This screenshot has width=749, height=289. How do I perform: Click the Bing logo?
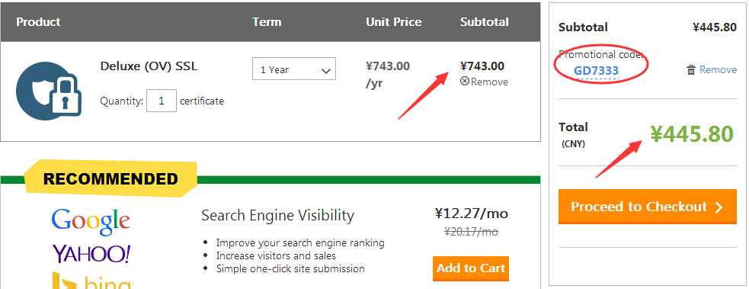[x=91, y=281]
